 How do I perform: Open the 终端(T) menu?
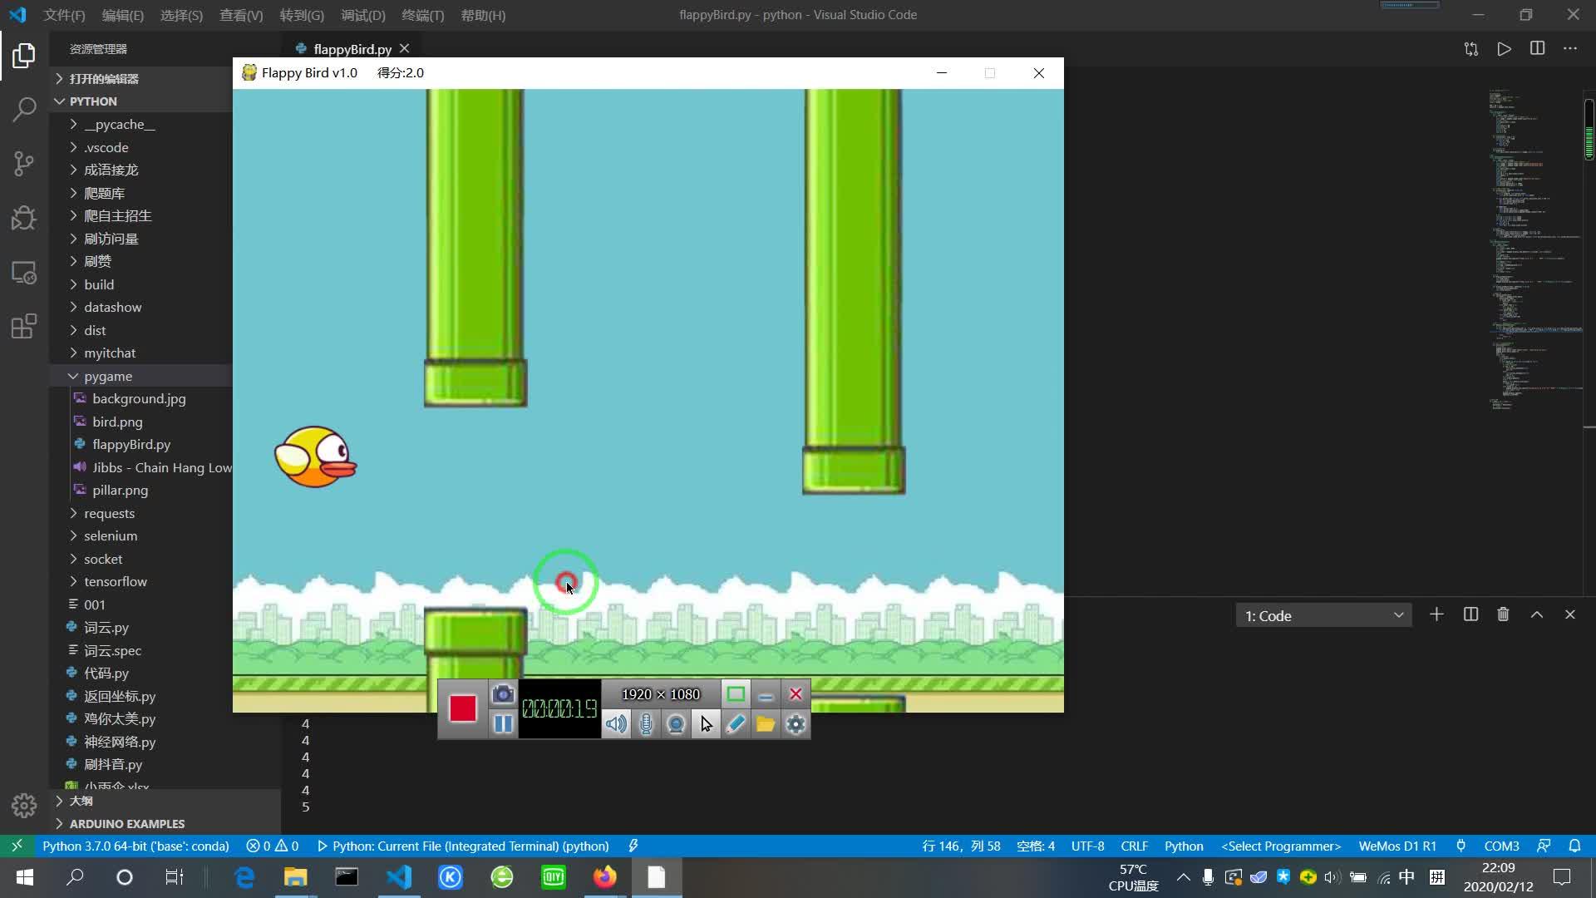pyautogui.click(x=422, y=15)
